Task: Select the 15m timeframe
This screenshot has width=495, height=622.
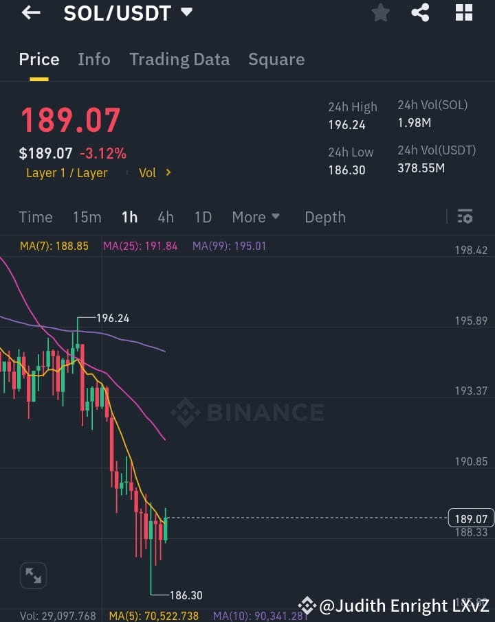Action: (x=87, y=217)
